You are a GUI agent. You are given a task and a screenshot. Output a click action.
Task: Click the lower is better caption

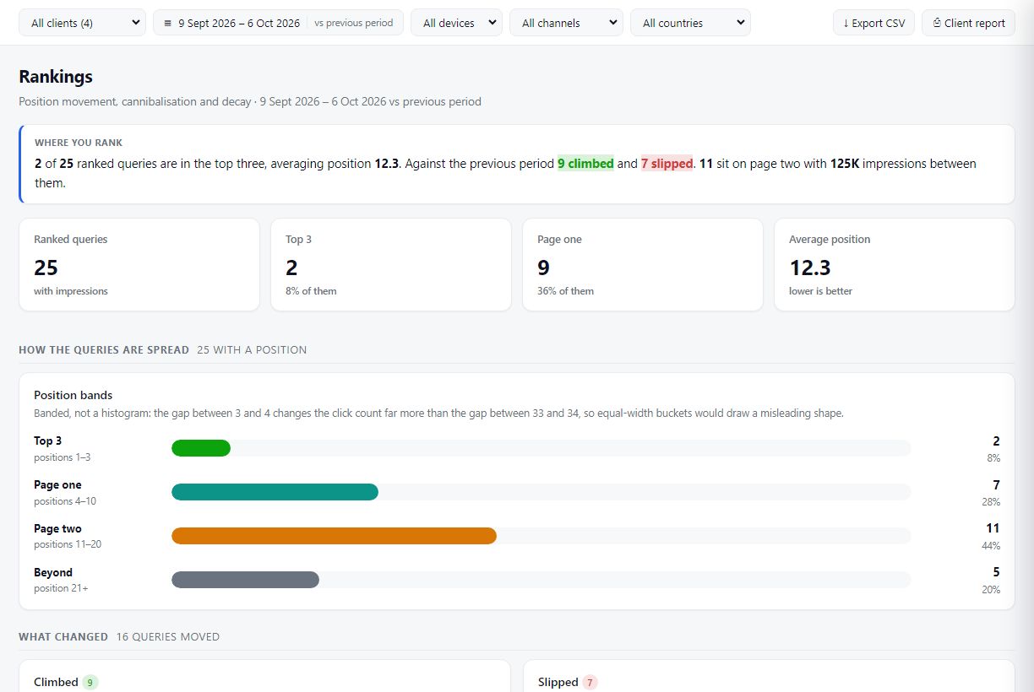pos(820,291)
